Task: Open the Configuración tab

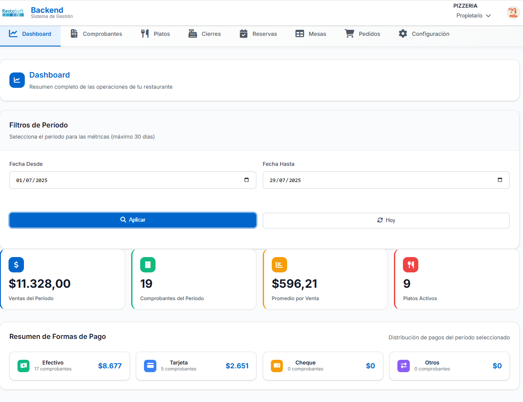Action: click(x=424, y=34)
